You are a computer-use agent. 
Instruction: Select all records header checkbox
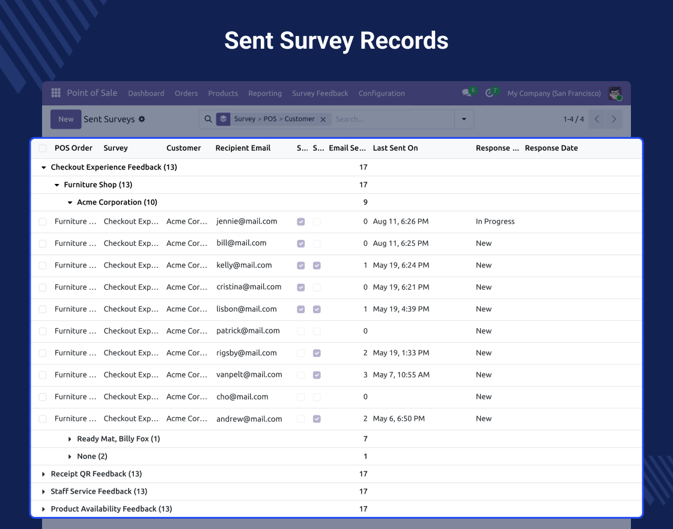43,148
